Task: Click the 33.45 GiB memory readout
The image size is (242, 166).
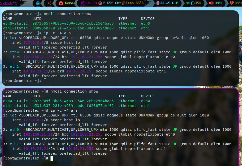Action: tap(169, 3)
